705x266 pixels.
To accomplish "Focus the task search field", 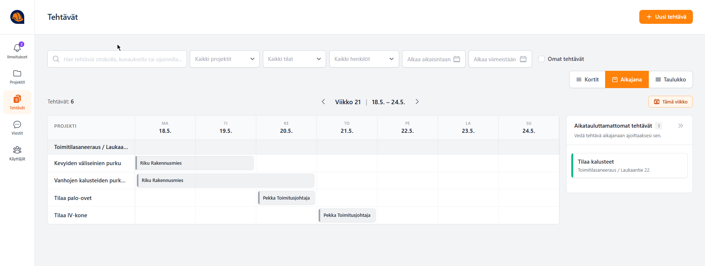I will 117,59.
